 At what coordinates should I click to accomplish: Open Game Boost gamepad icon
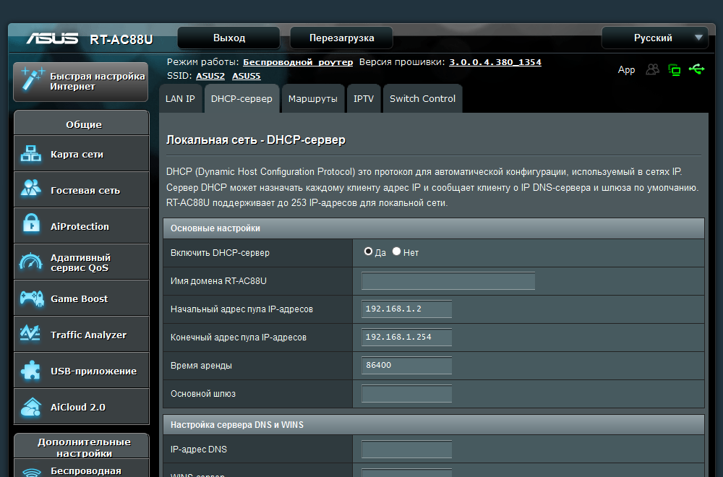tap(31, 298)
